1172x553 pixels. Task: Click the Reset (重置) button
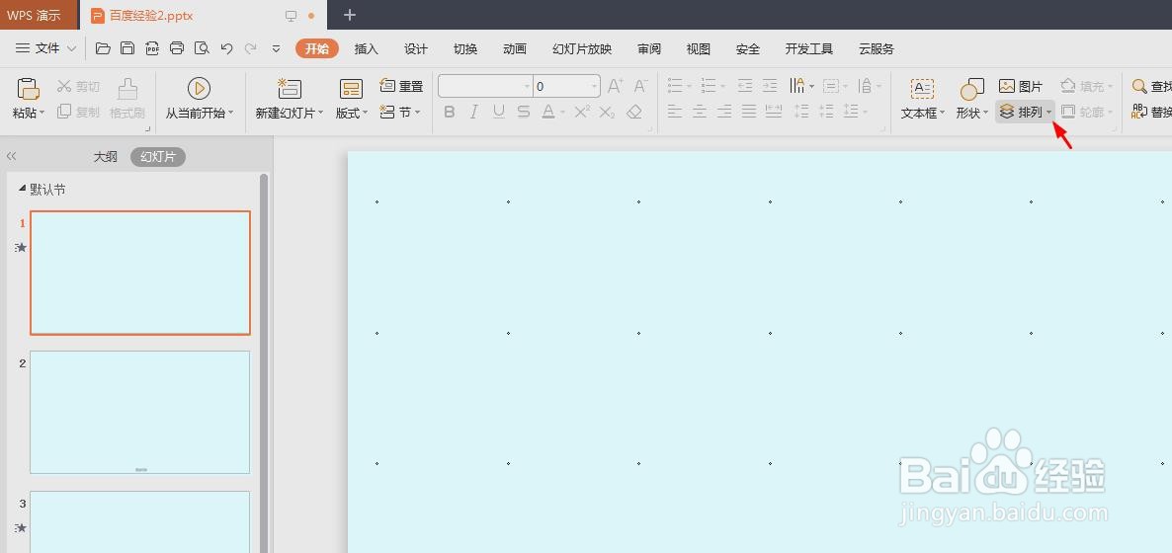click(x=401, y=87)
